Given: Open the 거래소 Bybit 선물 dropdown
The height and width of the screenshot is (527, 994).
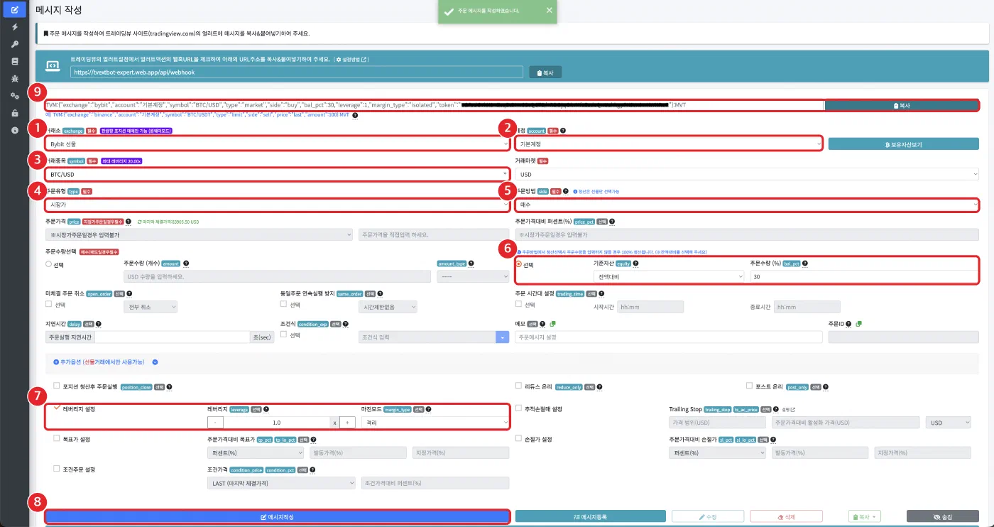Looking at the screenshot, I should 277,144.
